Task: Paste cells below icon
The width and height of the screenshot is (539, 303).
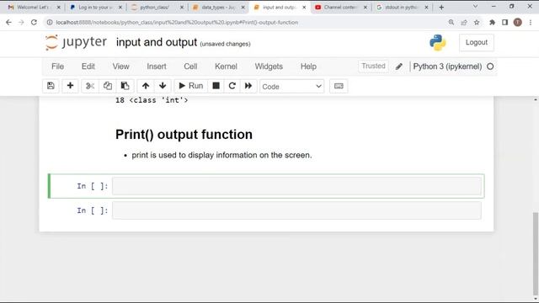Action: click(x=125, y=86)
